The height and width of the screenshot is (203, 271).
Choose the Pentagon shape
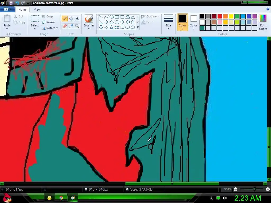tap(112, 22)
